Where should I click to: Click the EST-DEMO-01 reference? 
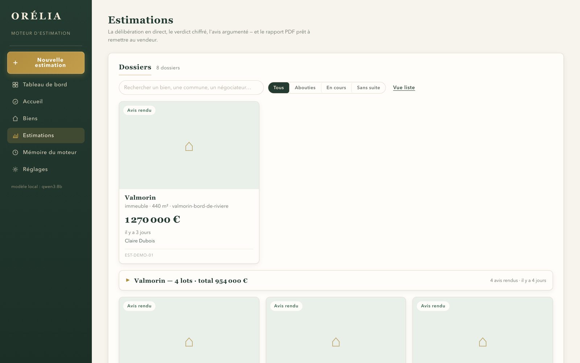click(x=139, y=255)
